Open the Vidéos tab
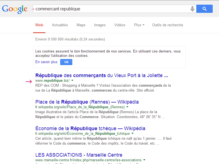The image size is (219, 164). (120, 25)
